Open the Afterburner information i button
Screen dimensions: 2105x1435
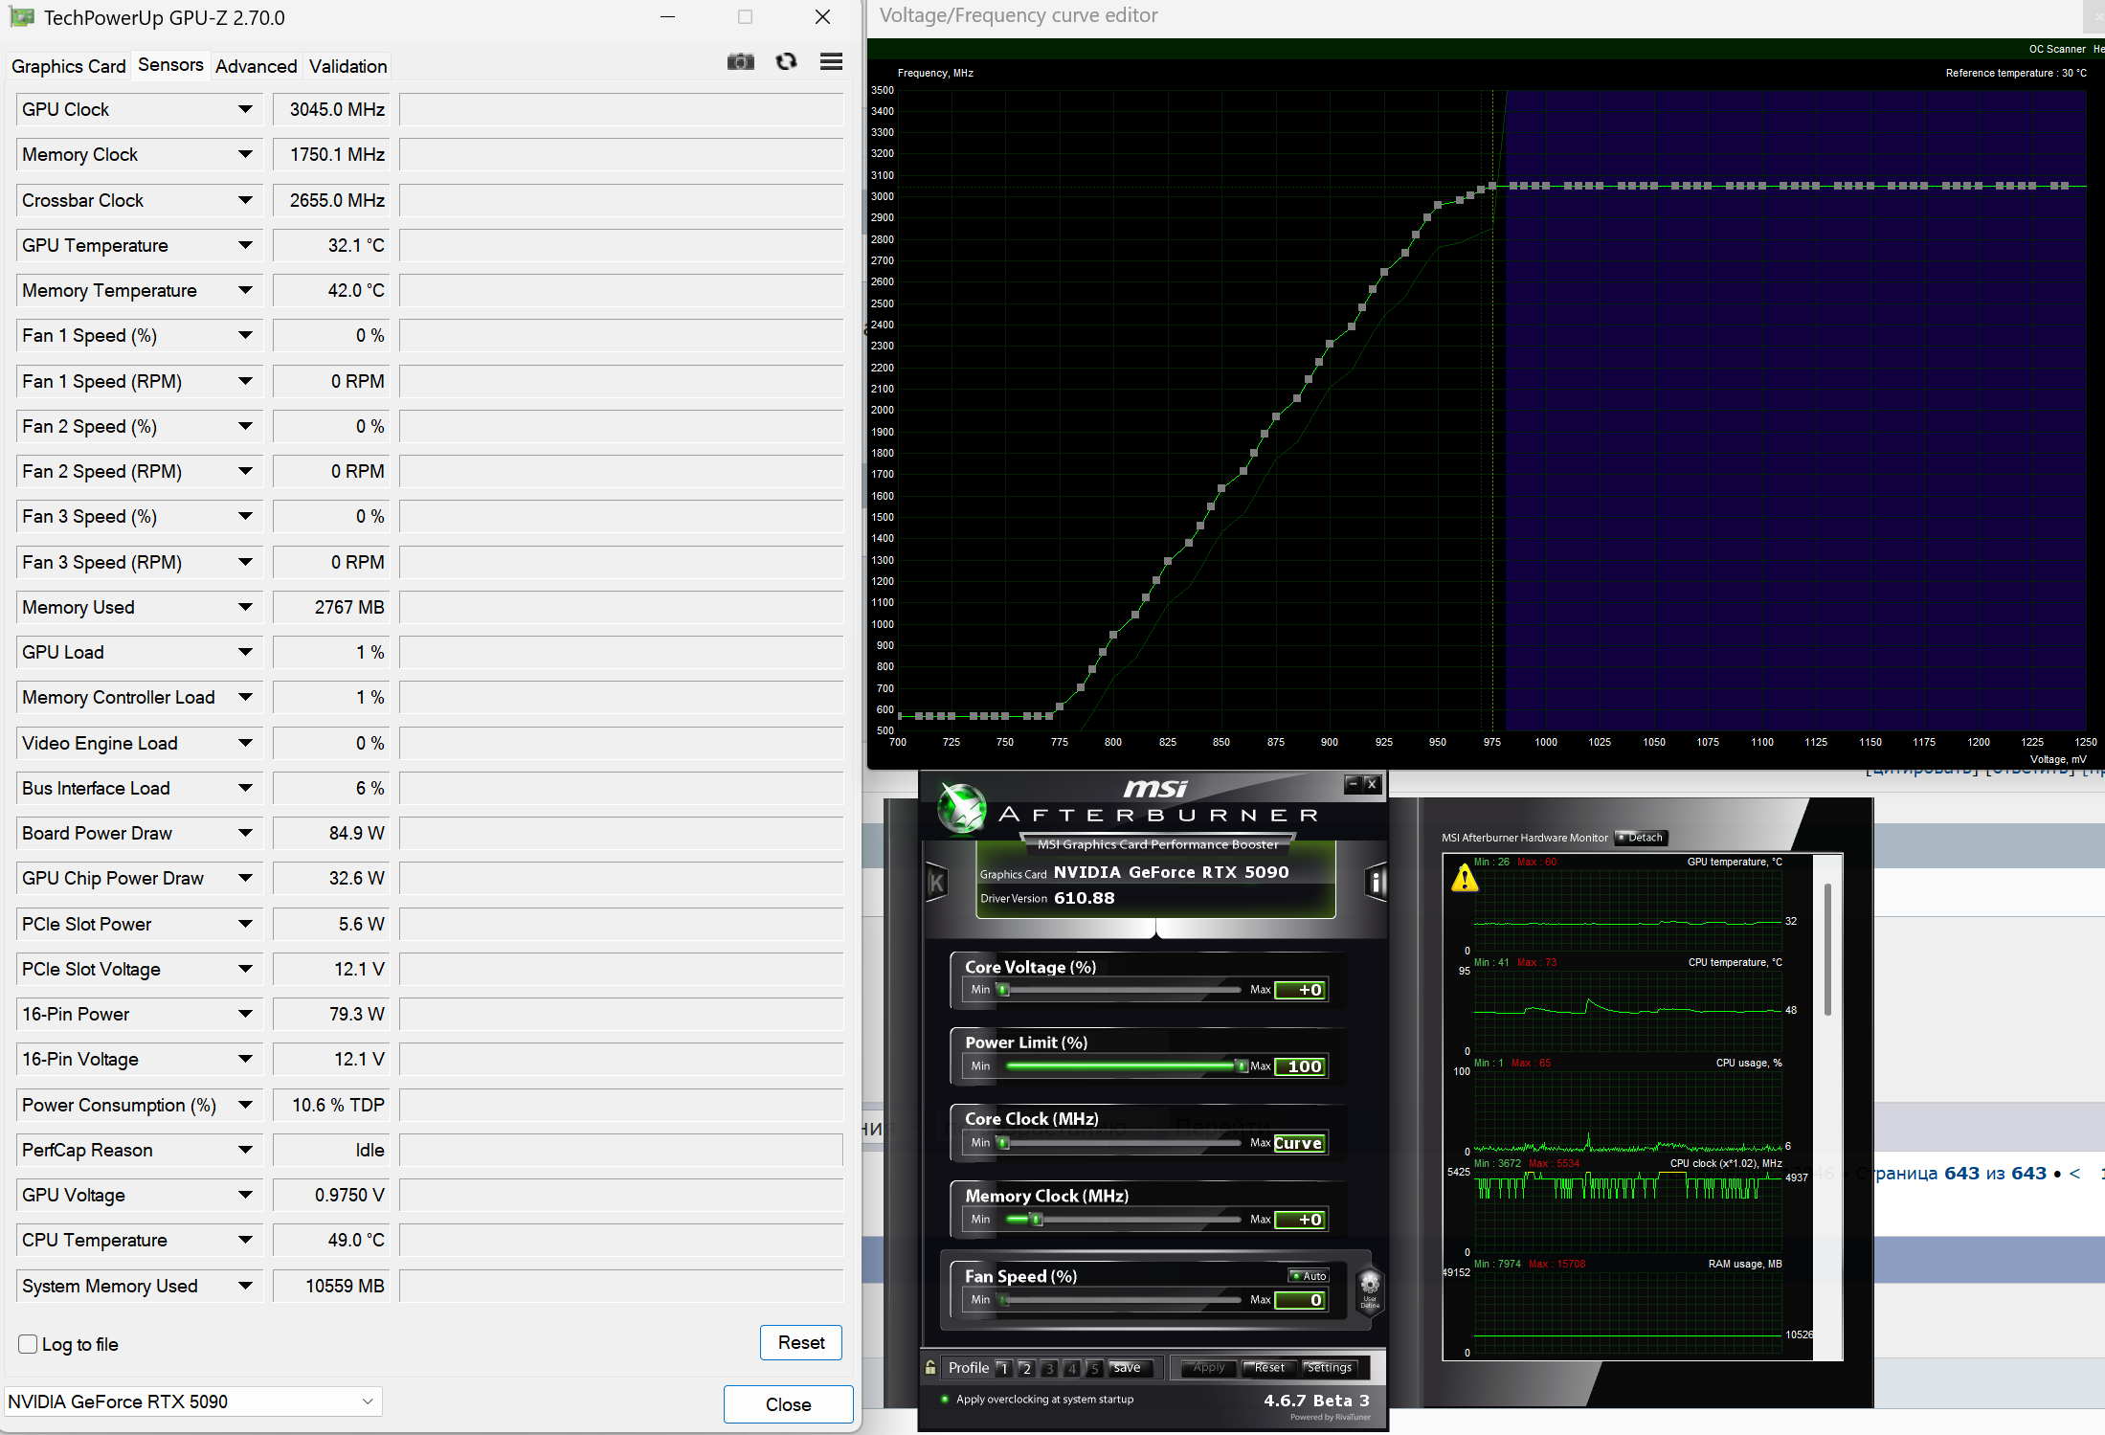[1377, 882]
